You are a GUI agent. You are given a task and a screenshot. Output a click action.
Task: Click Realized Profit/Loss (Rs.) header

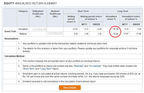[55, 14]
